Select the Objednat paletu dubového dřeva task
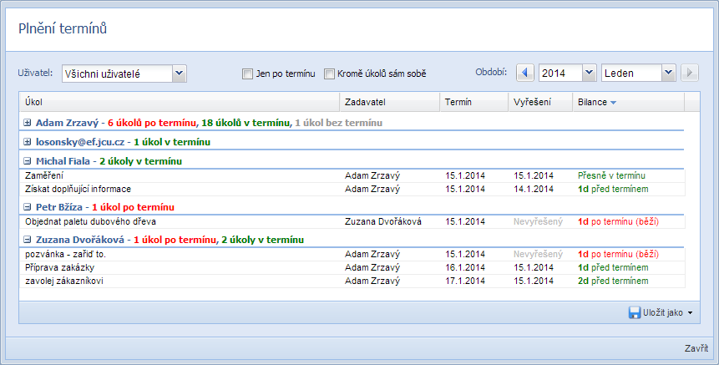This screenshot has width=719, height=365. click(85, 221)
